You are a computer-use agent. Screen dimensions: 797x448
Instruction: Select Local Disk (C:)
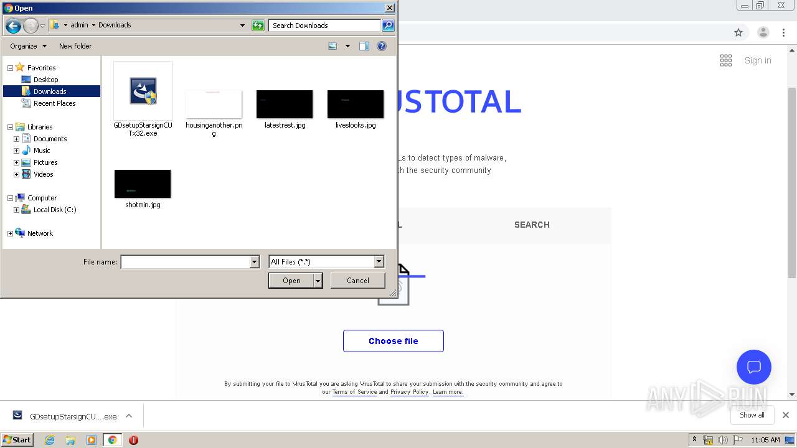click(55, 210)
